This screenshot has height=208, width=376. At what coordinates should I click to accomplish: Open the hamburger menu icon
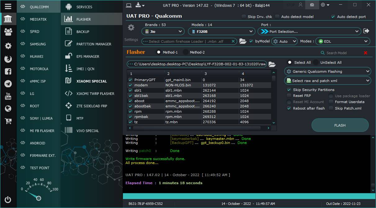click(x=8, y=6)
